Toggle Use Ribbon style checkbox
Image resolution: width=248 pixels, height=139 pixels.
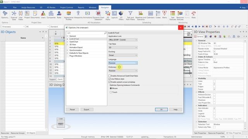[x=109, y=79]
